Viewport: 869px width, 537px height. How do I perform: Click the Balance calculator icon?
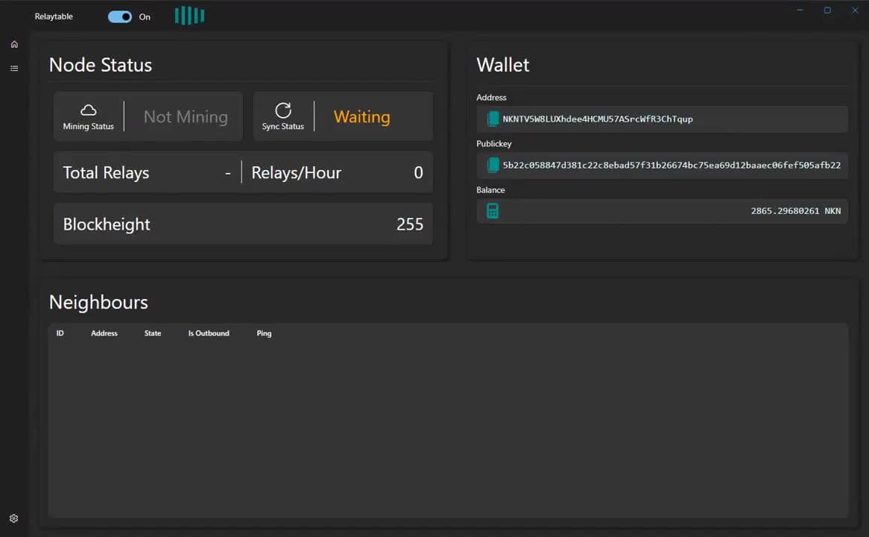click(492, 210)
